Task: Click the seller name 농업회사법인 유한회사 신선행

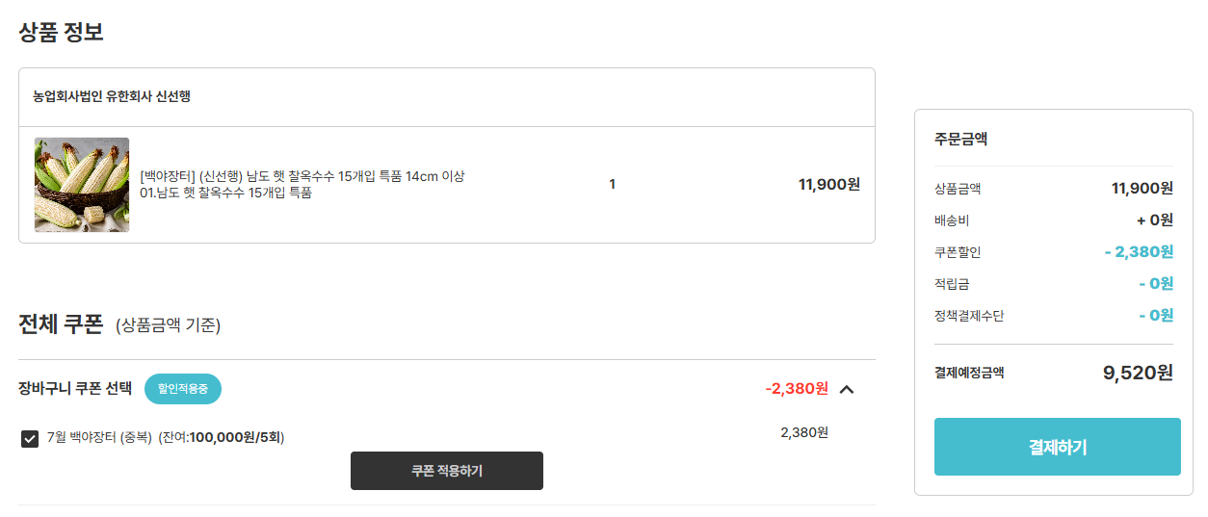Action: coord(112,96)
